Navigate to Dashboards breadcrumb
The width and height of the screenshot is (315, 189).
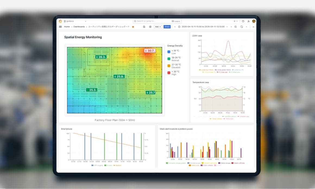click(79, 27)
